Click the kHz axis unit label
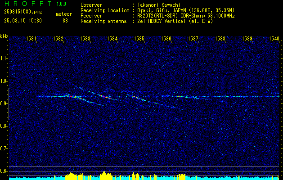The width and height of the screenshot is (283, 180). [4, 36]
